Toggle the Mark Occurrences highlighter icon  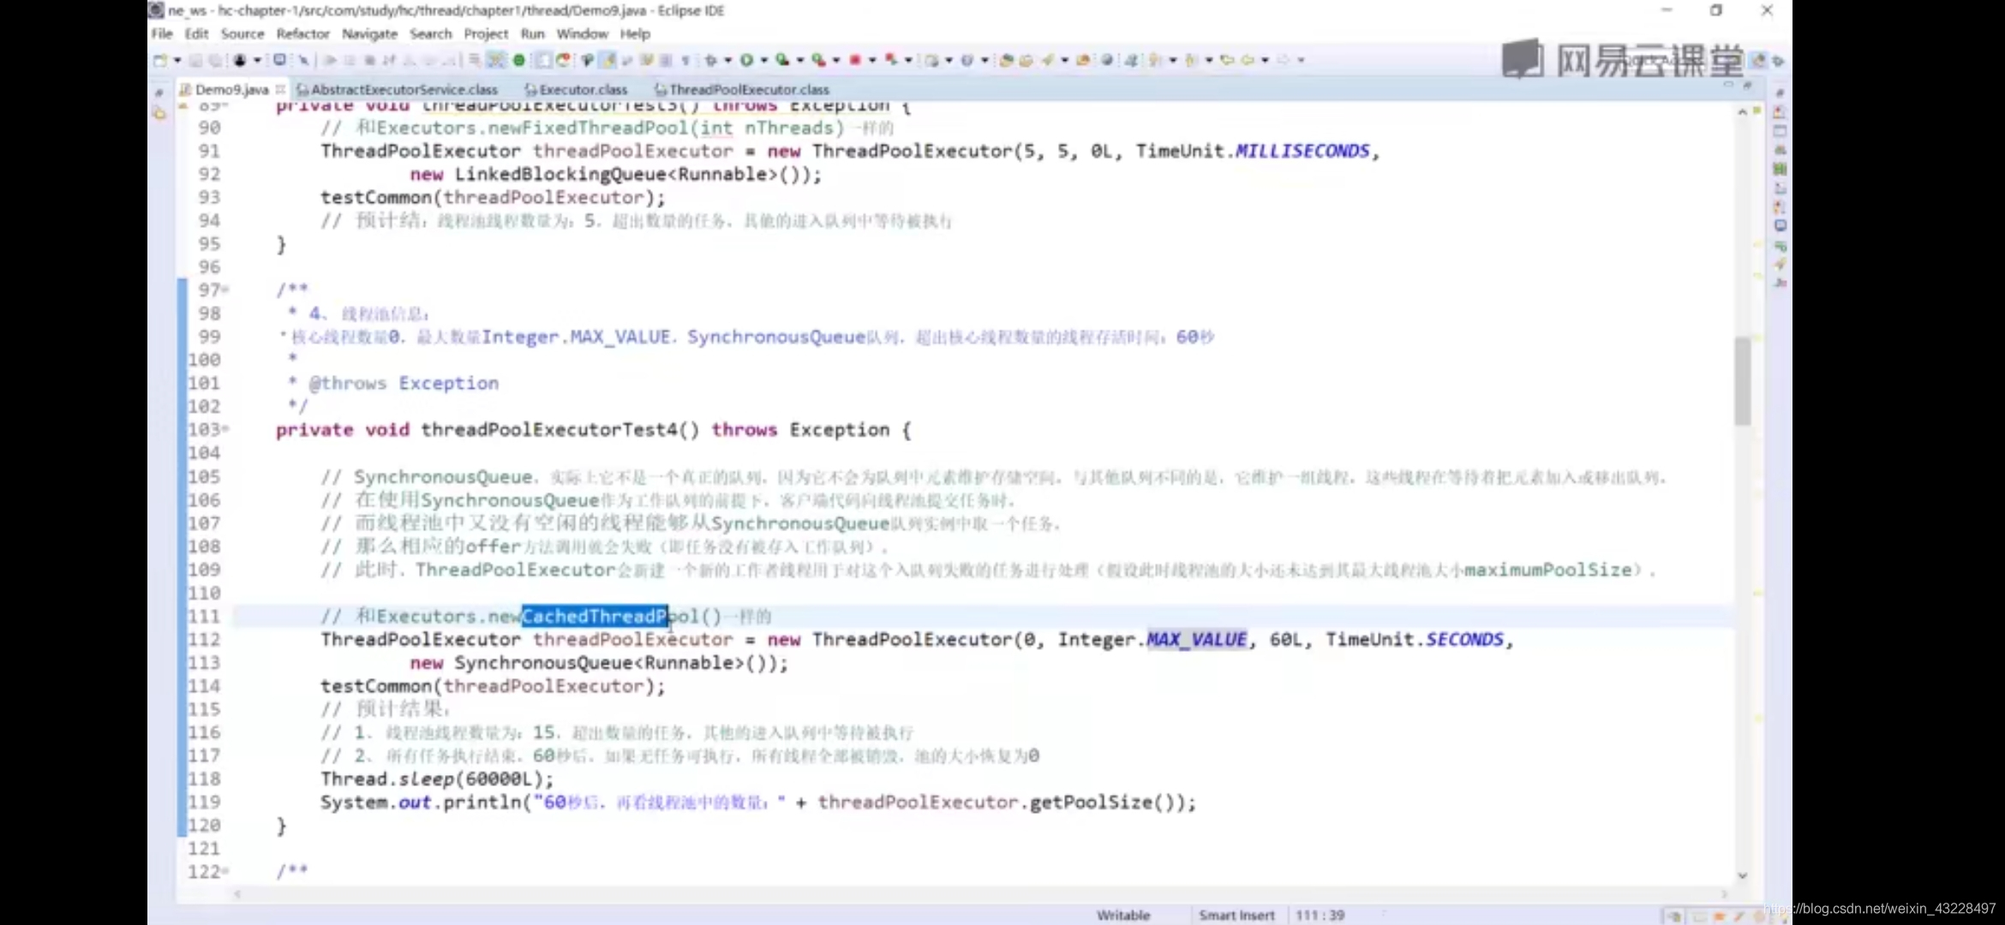click(607, 60)
